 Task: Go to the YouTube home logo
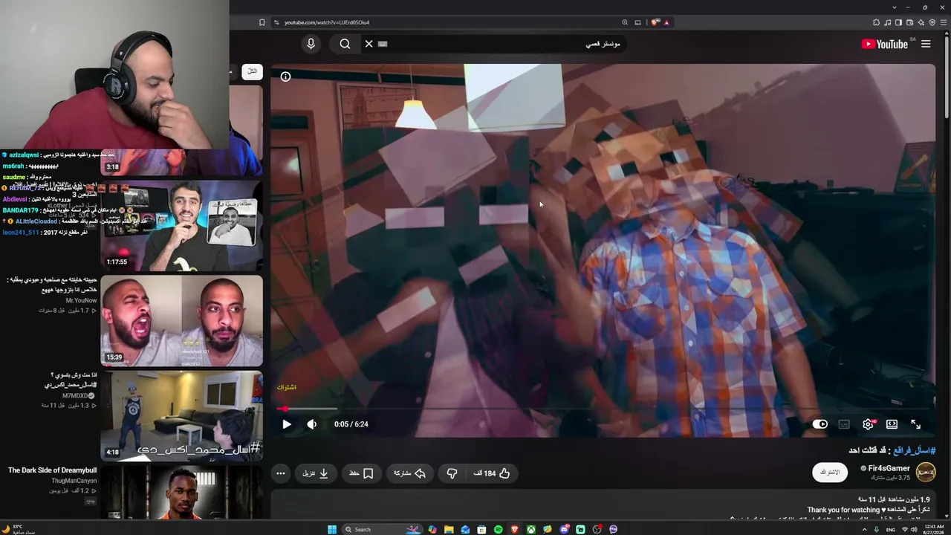coord(884,44)
